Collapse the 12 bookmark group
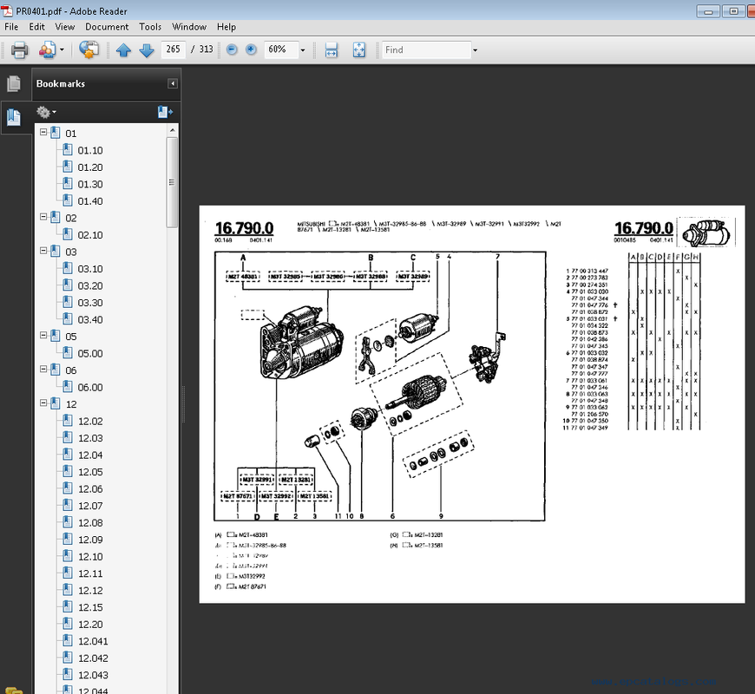The image size is (755, 694). click(43, 403)
